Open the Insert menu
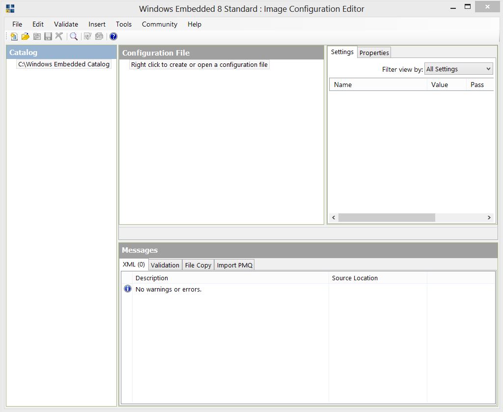This screenshot has width=503, height=412. [x=97, y=24]
